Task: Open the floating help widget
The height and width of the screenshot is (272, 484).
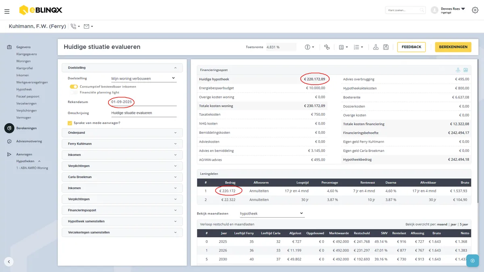Action: click(x=473, y=261)
